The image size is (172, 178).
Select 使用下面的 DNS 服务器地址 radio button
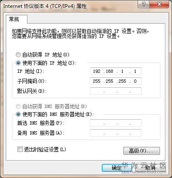(18, 114)
